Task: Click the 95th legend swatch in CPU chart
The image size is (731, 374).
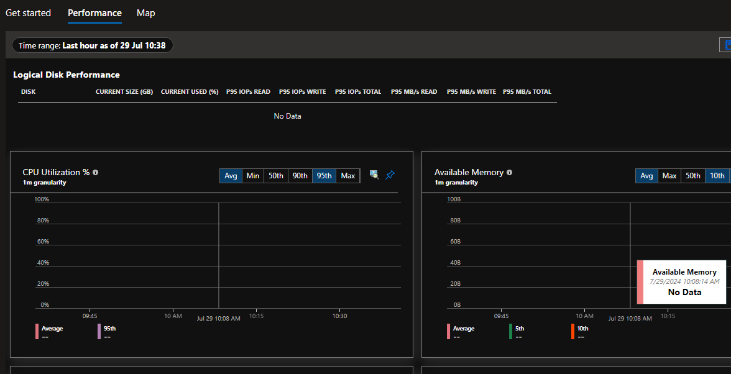Action: click(99, 332)
